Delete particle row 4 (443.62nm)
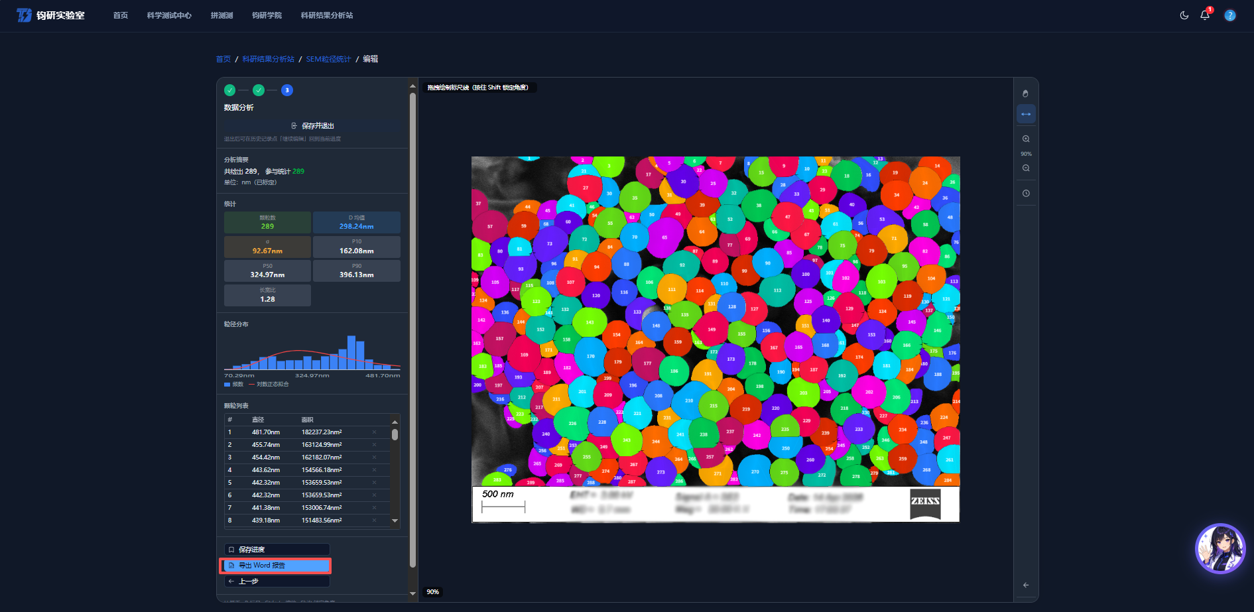Screen dimensions: 1254x612 tap(374, 470)
